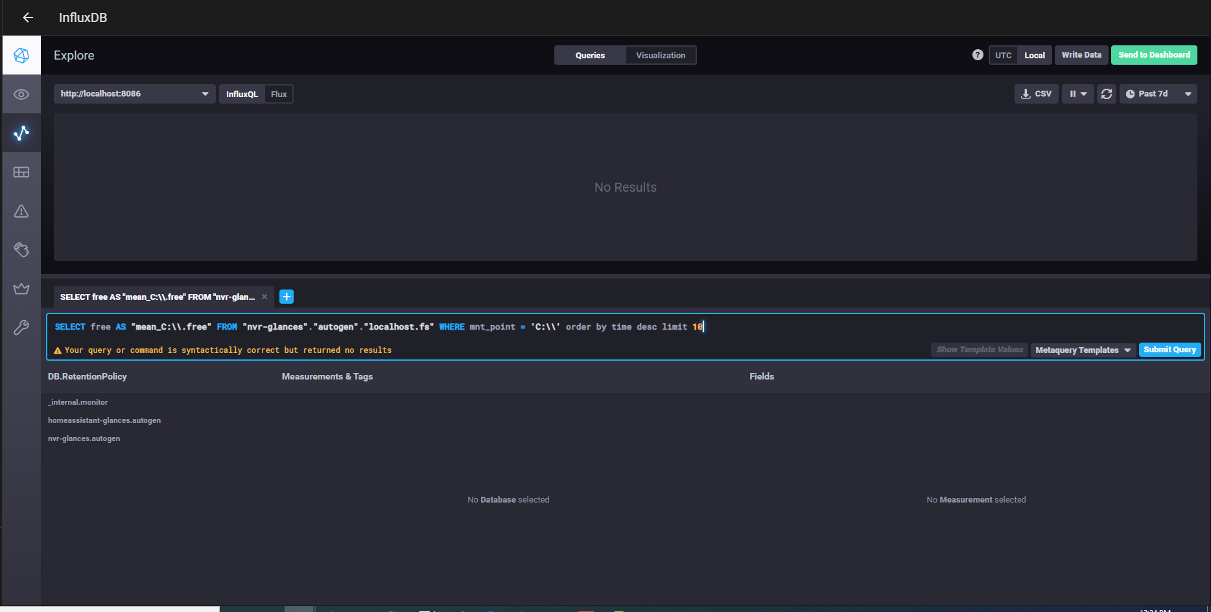The width and height of the screenshot is (1211, 612).
Task: Open the source http://localhost:8086 dropdown
Action: click(134, 94)
